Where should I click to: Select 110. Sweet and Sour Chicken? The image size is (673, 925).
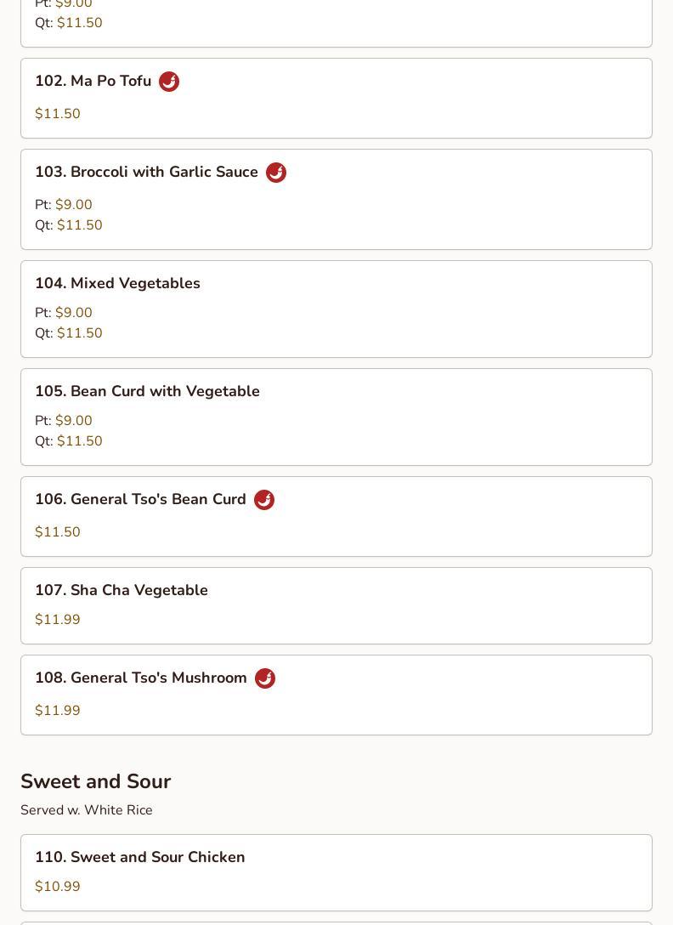[x=140, y=858]
